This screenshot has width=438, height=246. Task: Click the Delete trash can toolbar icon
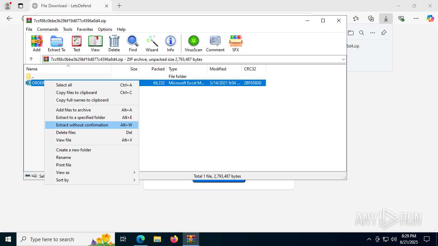(x=114, y=43)
